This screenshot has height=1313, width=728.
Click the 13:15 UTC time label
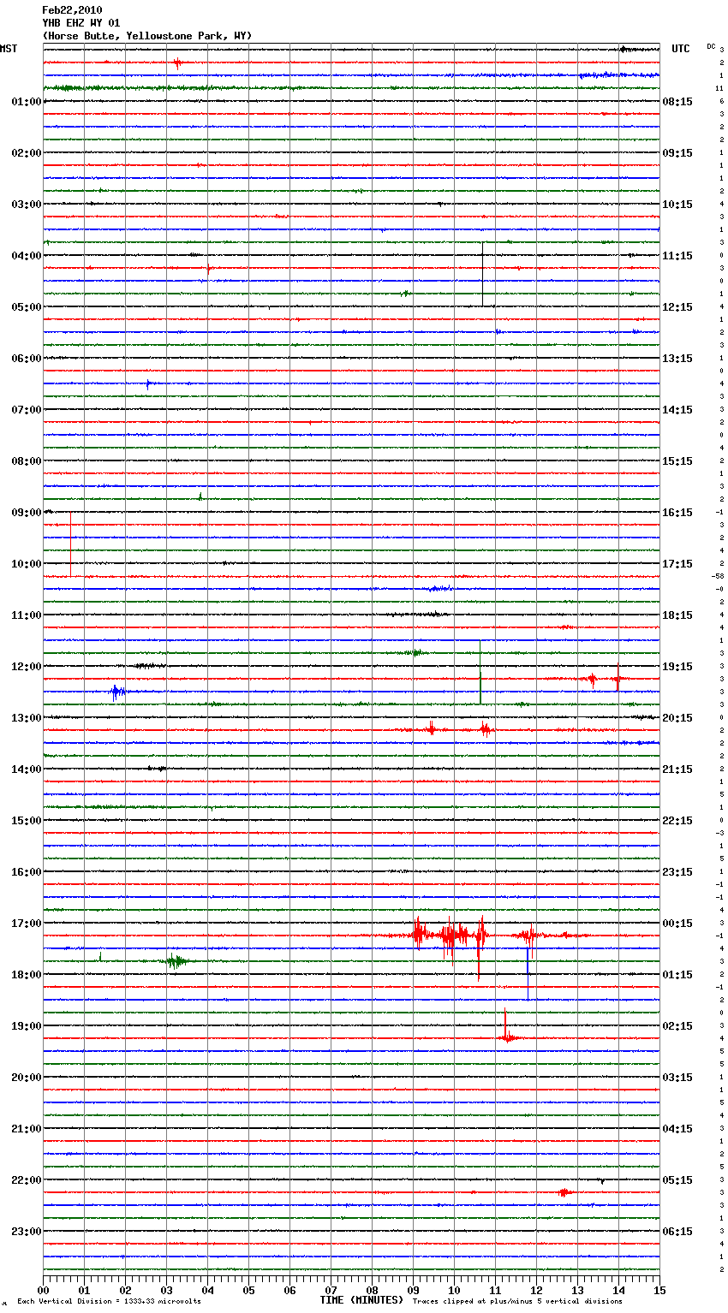tap(677, 359)
